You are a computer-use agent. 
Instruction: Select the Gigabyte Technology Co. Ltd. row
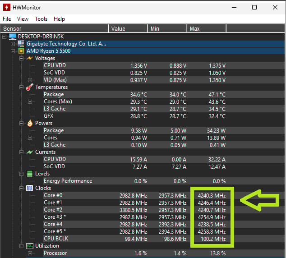pos(155,44)
